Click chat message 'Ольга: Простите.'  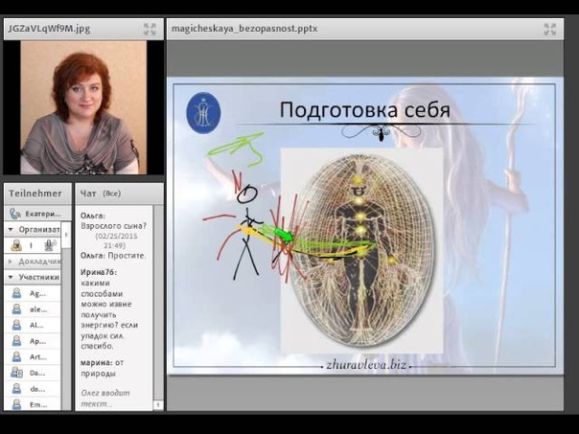pos(113,256)
